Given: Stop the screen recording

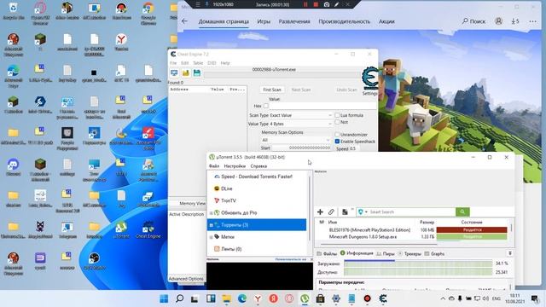Looking at the screenshot, I should (316, 4).
